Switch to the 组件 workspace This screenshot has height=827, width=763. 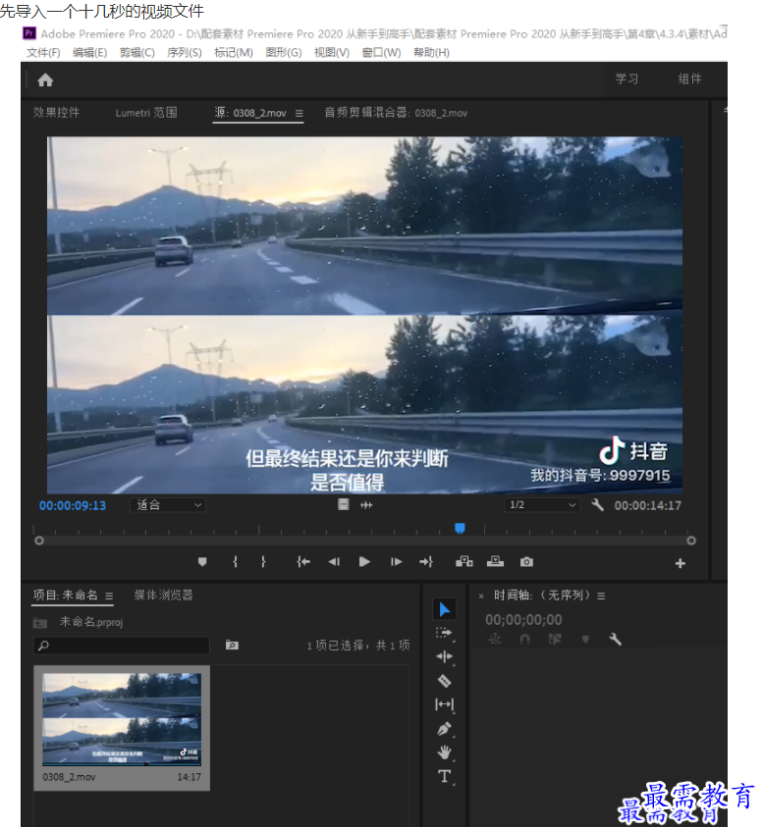coord(689,79)
